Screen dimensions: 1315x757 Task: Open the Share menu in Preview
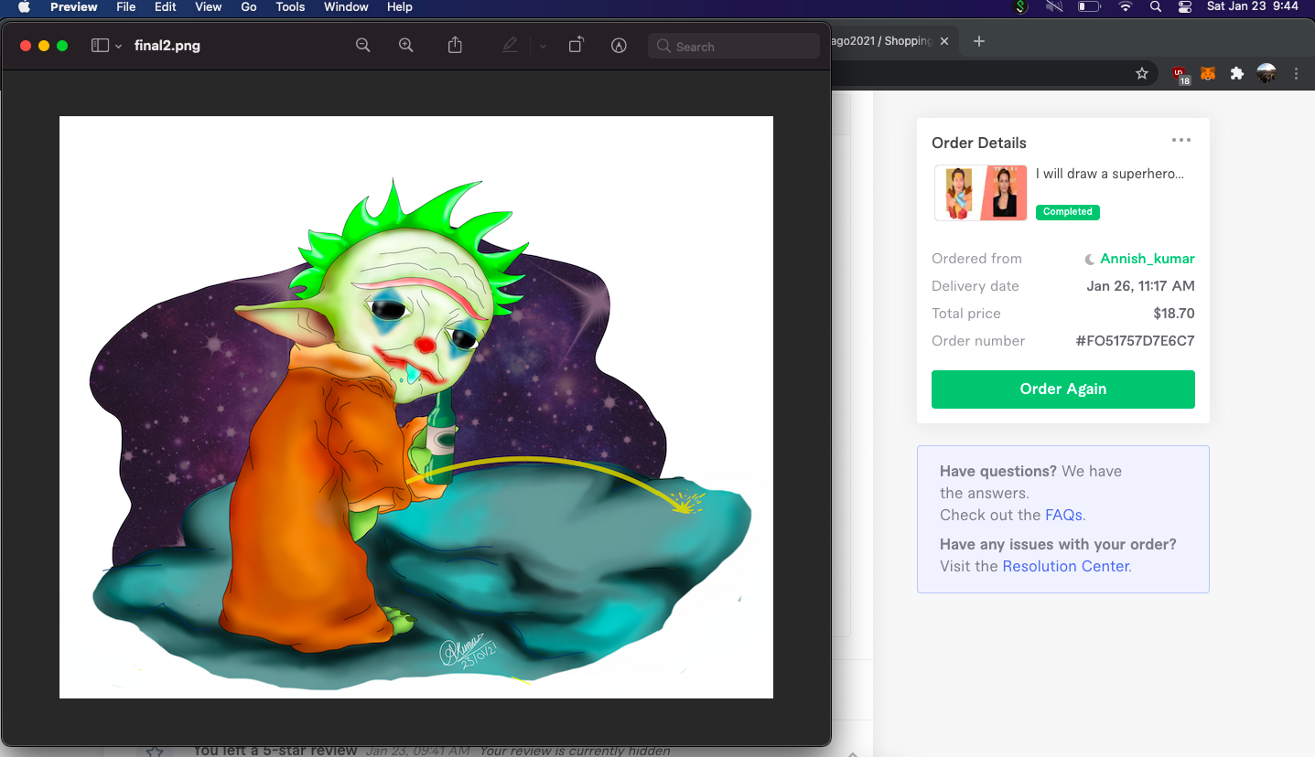[x=455, y=46]
